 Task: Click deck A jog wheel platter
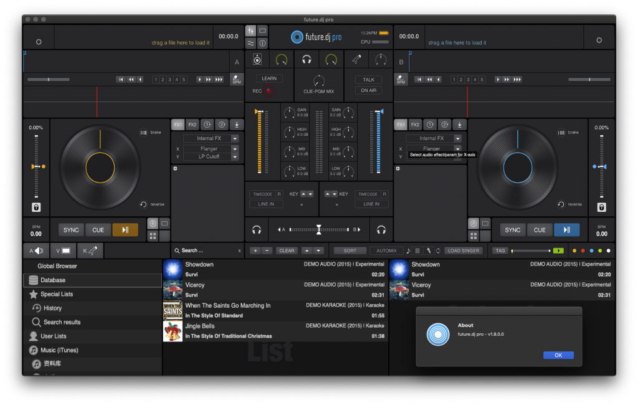[x=100, y=168]
